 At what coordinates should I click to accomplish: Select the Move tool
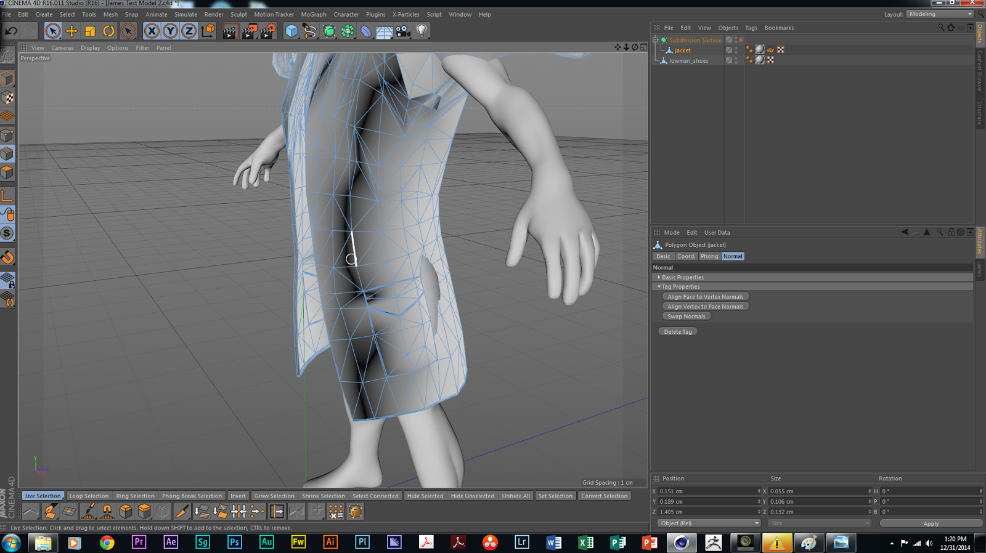[71, 31]
